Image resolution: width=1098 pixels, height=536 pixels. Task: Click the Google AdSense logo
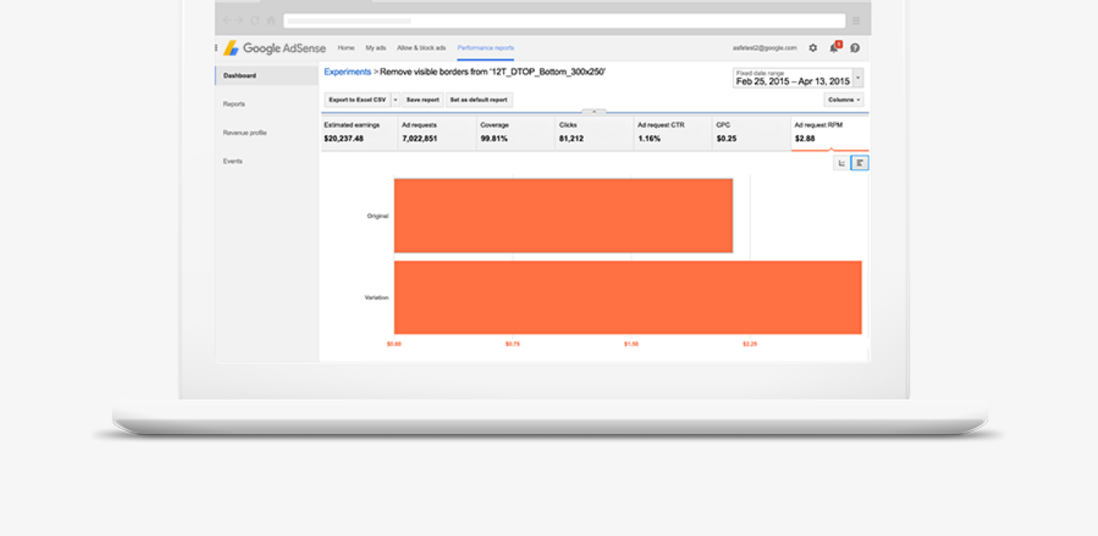click(x=275, y=48)
